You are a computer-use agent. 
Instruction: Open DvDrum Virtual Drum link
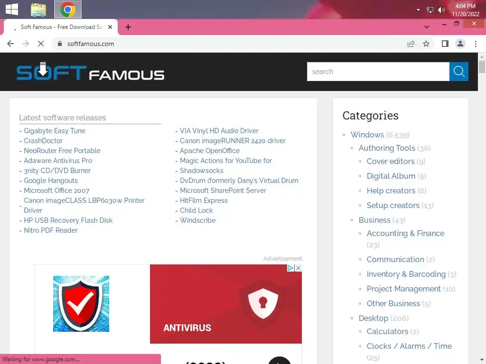click(239, 181)
